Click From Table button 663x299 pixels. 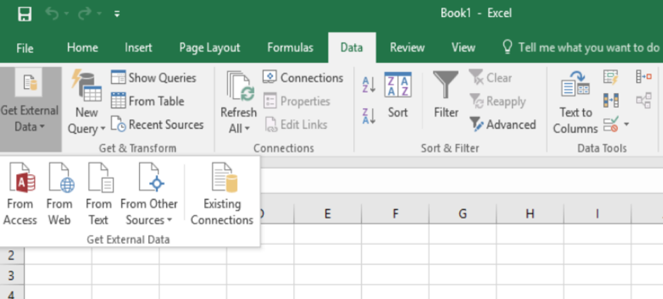pyautogui.click(x=148, y=101)
